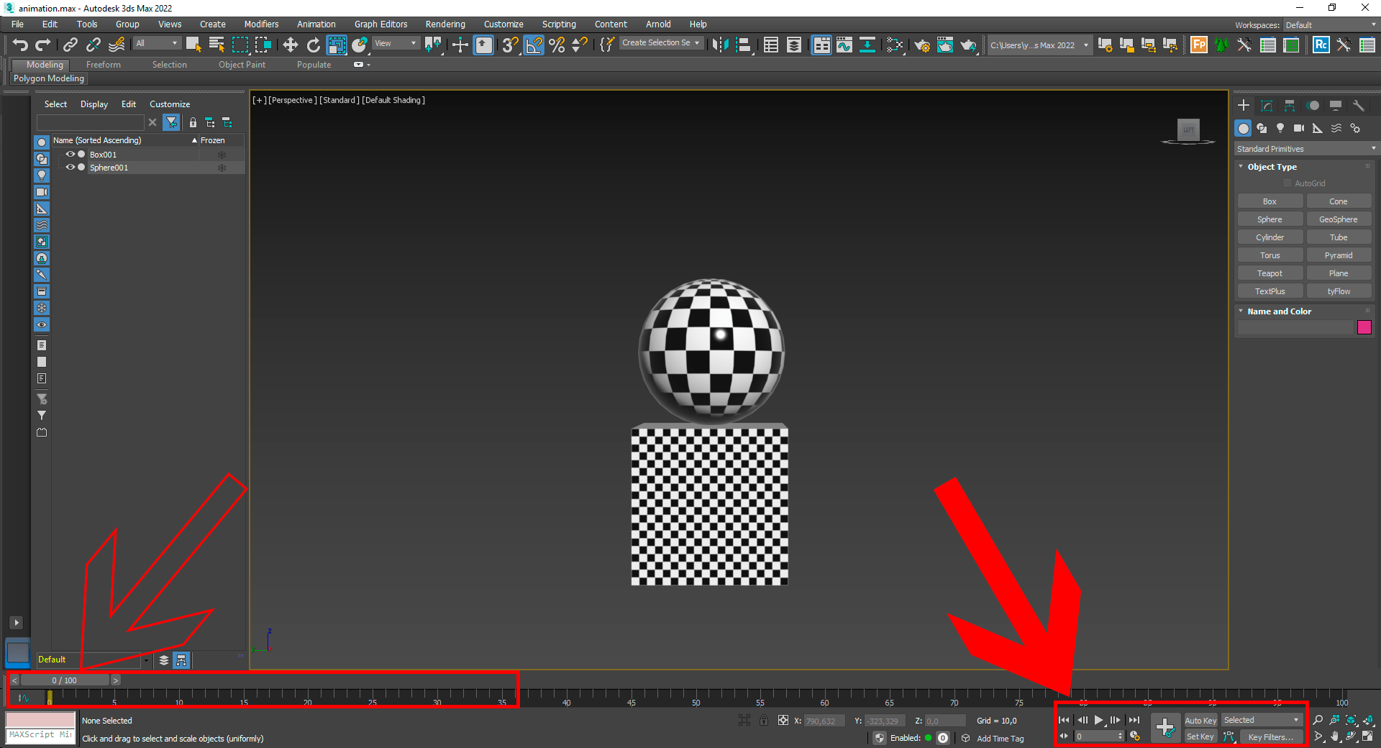Open the Select by Name dialog
Viewport: 1381px width, 748px height.
click(x=215, y=45)
